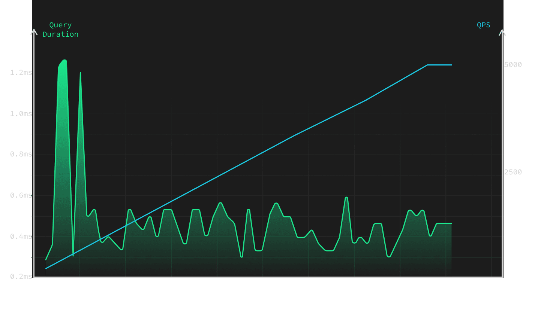Click the Query Duration axis title
The image size is (535, 311).
click(60, 30)
